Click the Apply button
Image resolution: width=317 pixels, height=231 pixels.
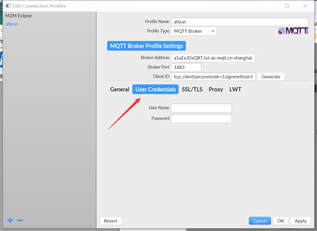[x=301, y=221]
